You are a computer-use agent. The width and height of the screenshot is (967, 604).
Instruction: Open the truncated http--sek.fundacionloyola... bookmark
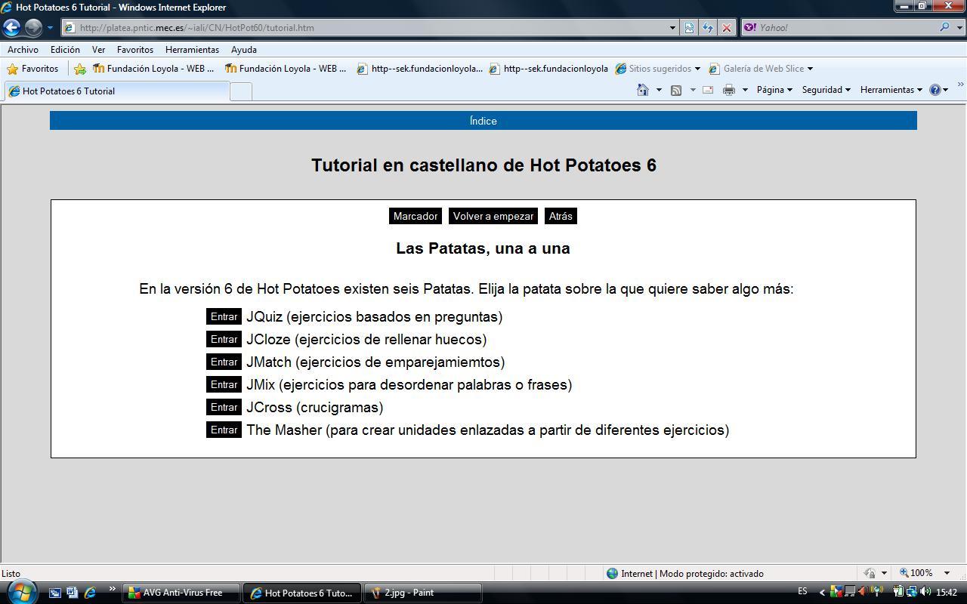click(x=419, y=69)
